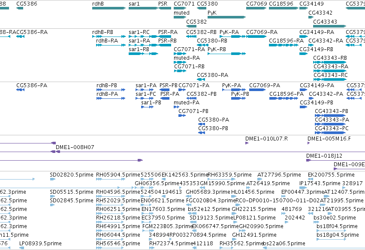Select EST HL01456.5prime

tap(253, 192)
